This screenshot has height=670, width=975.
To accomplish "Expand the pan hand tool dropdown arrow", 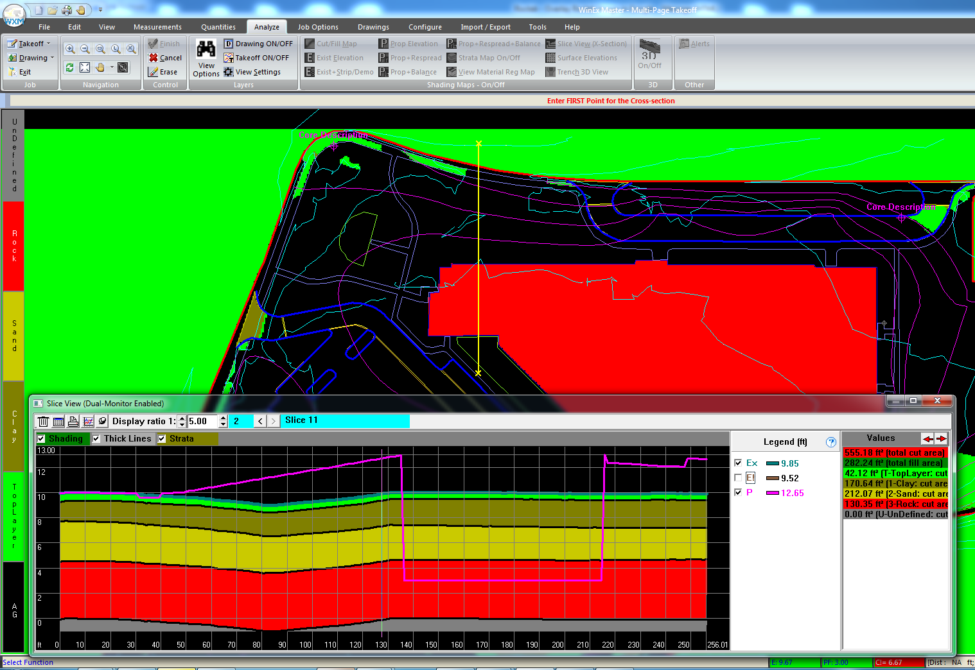I will (112, 67).
